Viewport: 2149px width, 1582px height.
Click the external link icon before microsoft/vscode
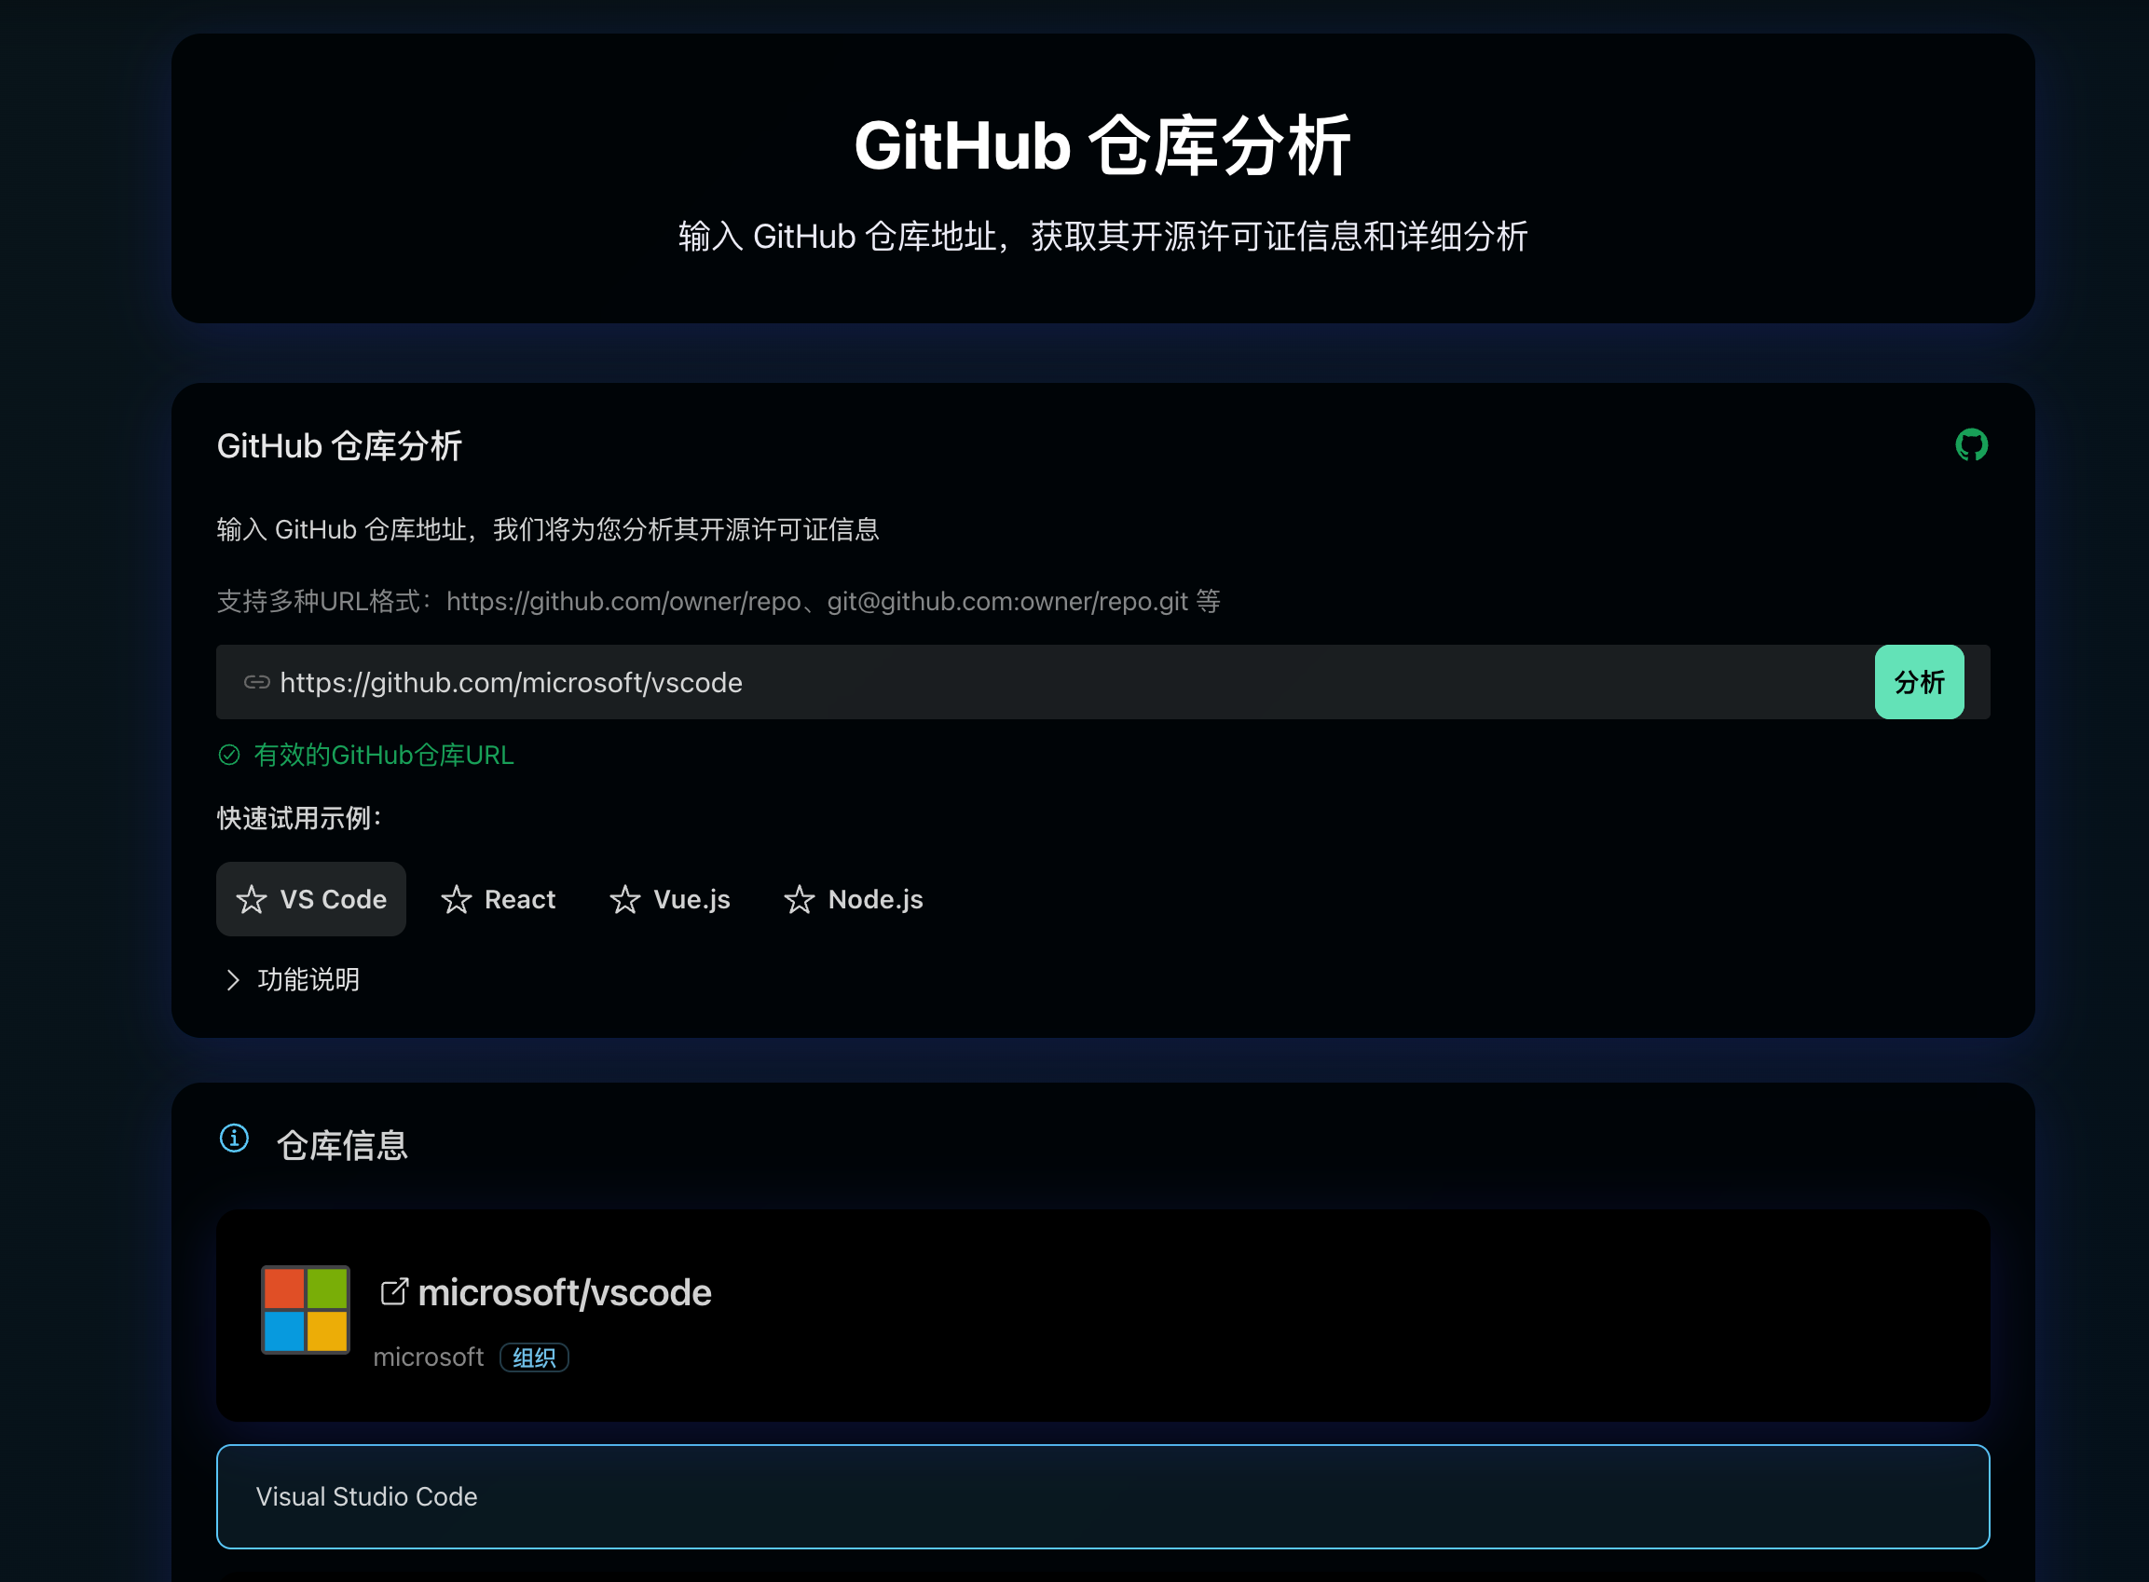click(x=394, y=1292)
